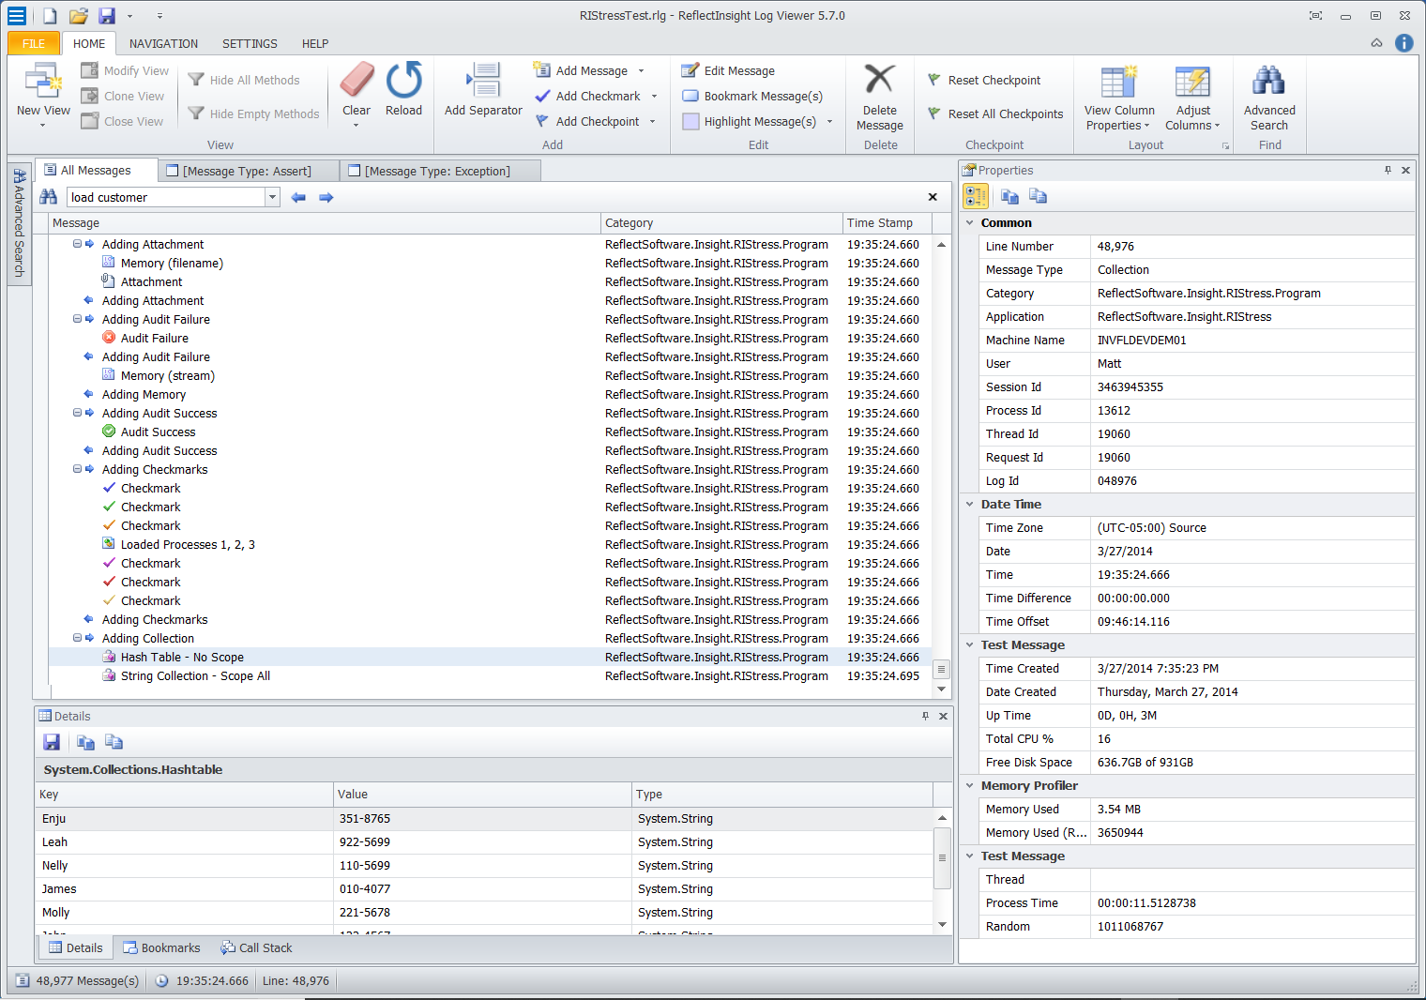Add a separator to the log
This screenshot has height=1000, width=1426.
click(x=483, y=90)
